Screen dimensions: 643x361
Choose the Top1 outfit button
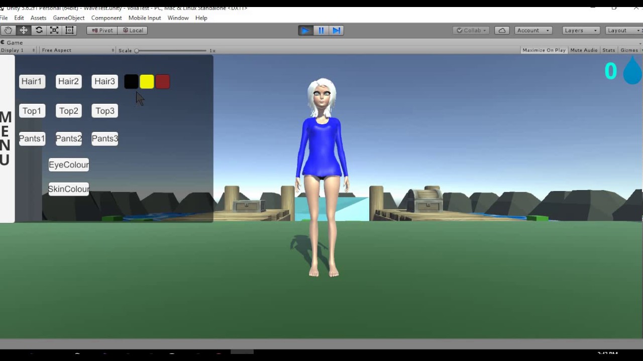(32, 111)
